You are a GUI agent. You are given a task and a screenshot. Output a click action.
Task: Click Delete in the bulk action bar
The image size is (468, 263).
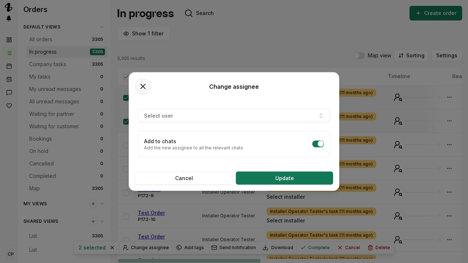379,248
